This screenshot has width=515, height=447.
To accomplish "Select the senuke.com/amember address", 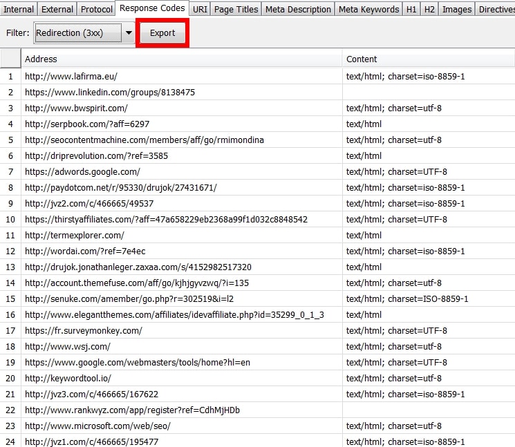I will pos(129,299).
